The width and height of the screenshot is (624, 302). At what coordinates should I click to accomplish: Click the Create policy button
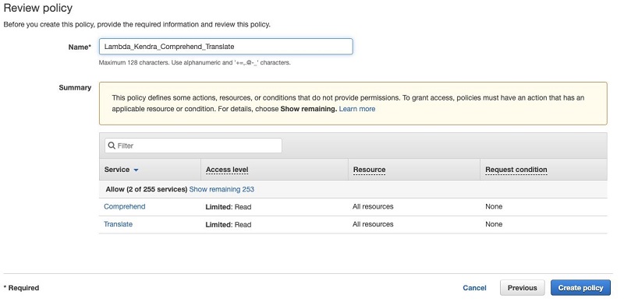point(580,288)
